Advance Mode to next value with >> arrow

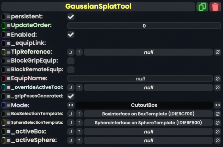point(217,105)
